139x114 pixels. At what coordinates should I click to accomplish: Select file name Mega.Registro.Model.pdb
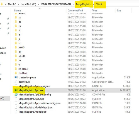[32, 112]
